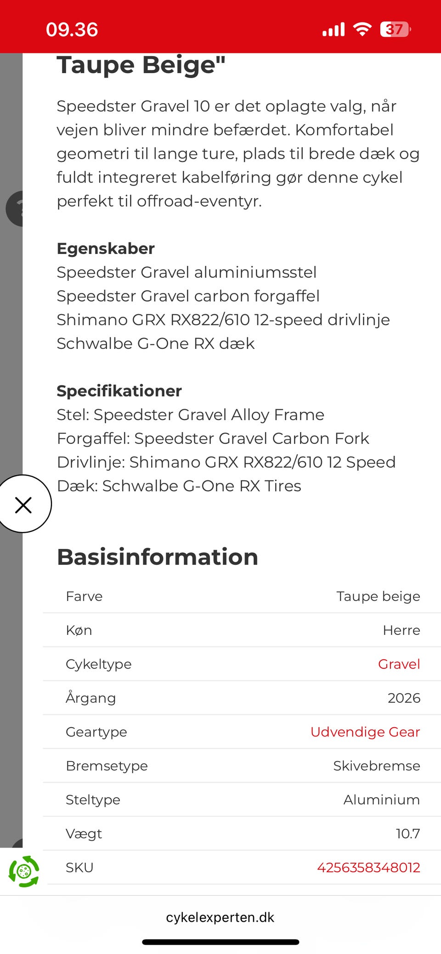Open the green cookie settings icon
Screen dimensions: 441x954
24,871
